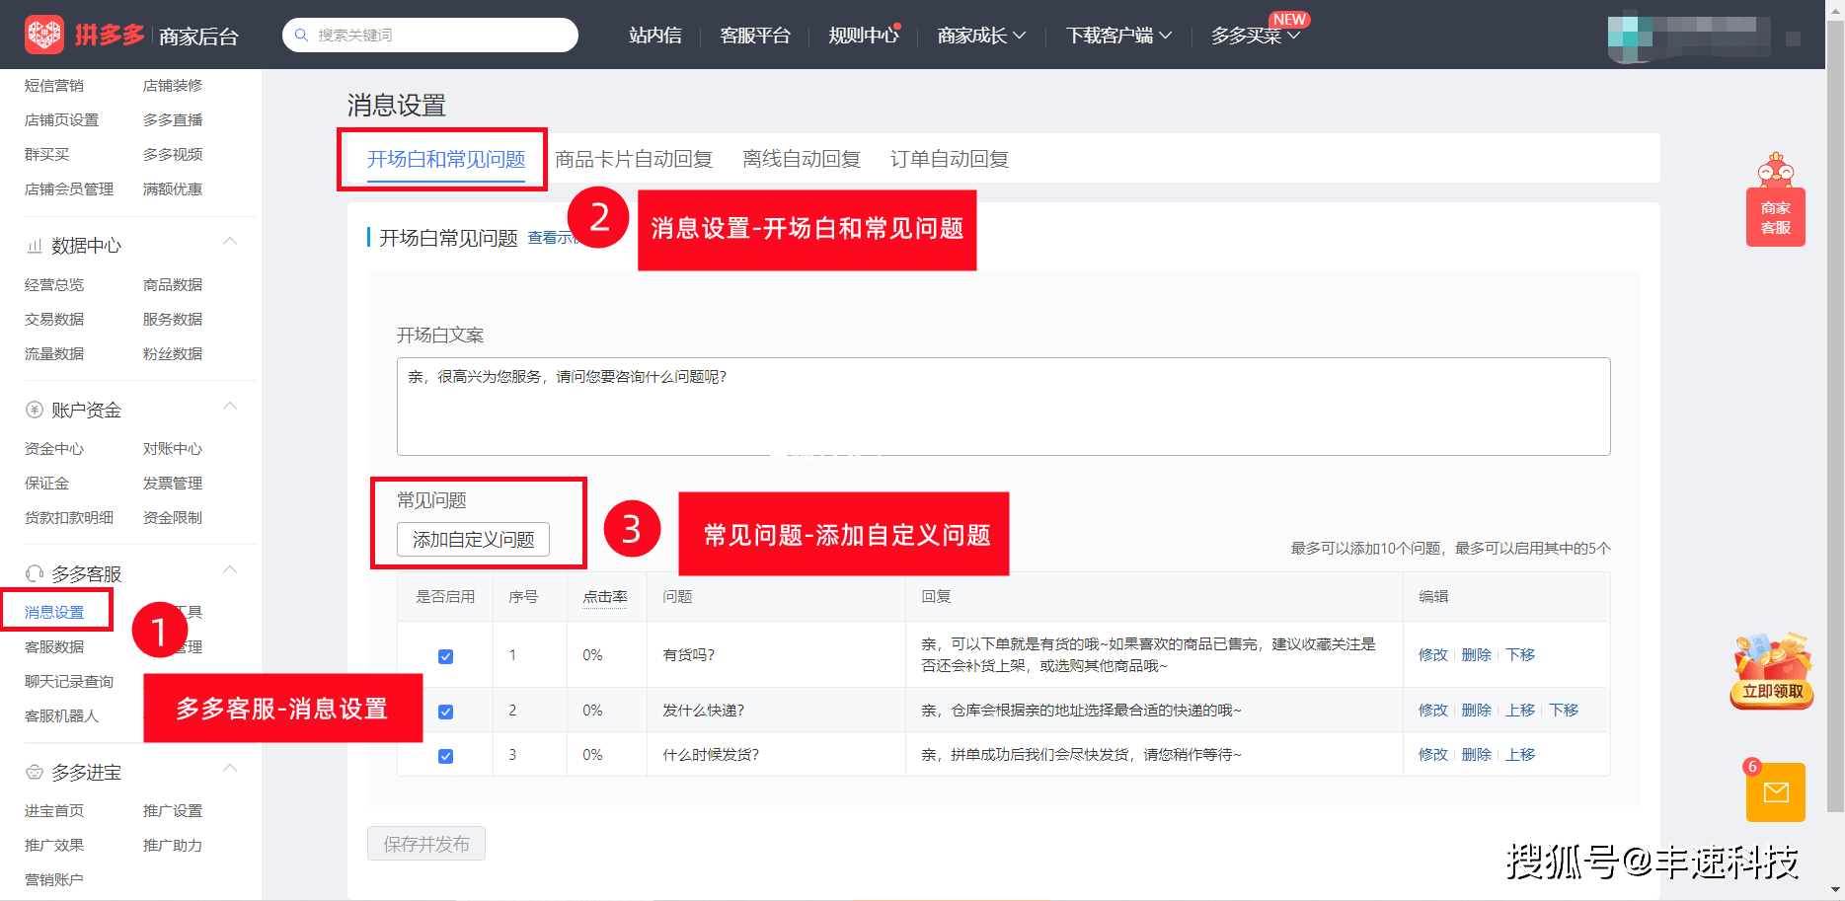Click the data center chart icon

[x=35, y=246]
